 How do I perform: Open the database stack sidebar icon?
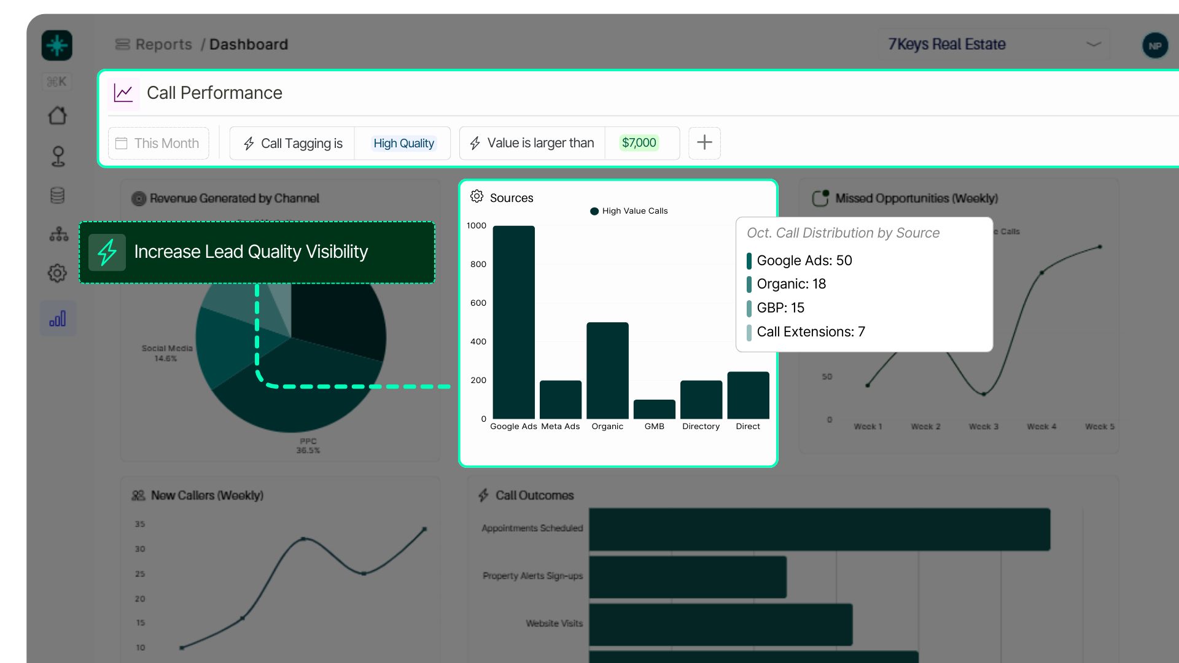click(x=57, y=196)
